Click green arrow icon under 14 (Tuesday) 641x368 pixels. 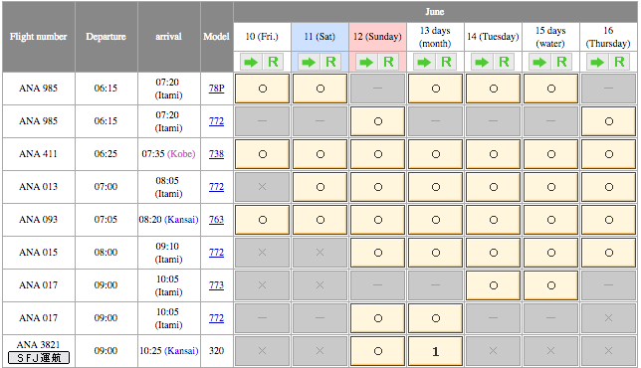coord(482,63)
